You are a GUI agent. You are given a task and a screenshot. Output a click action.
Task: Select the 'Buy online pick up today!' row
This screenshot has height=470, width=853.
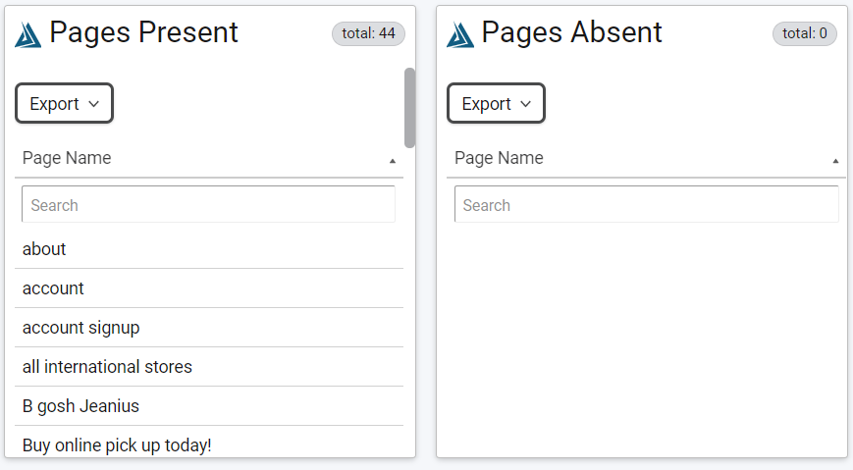pos(209,443)
